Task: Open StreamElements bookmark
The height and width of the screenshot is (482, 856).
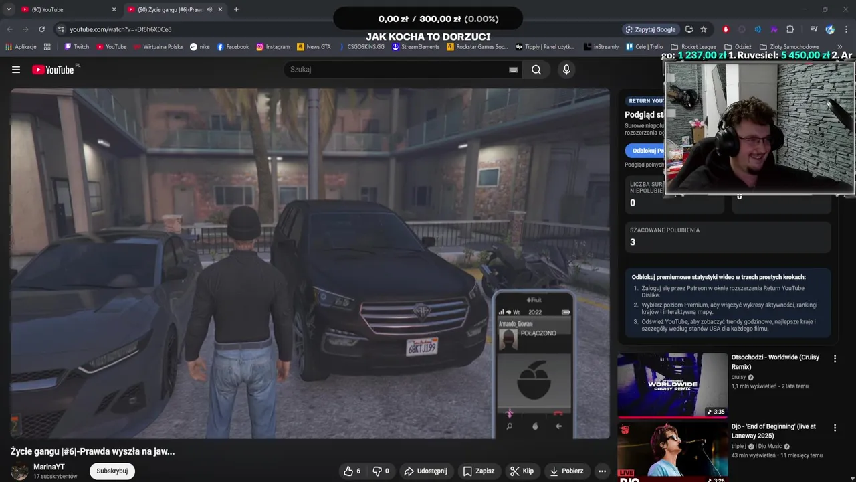Action: click(x=415, y=47)
